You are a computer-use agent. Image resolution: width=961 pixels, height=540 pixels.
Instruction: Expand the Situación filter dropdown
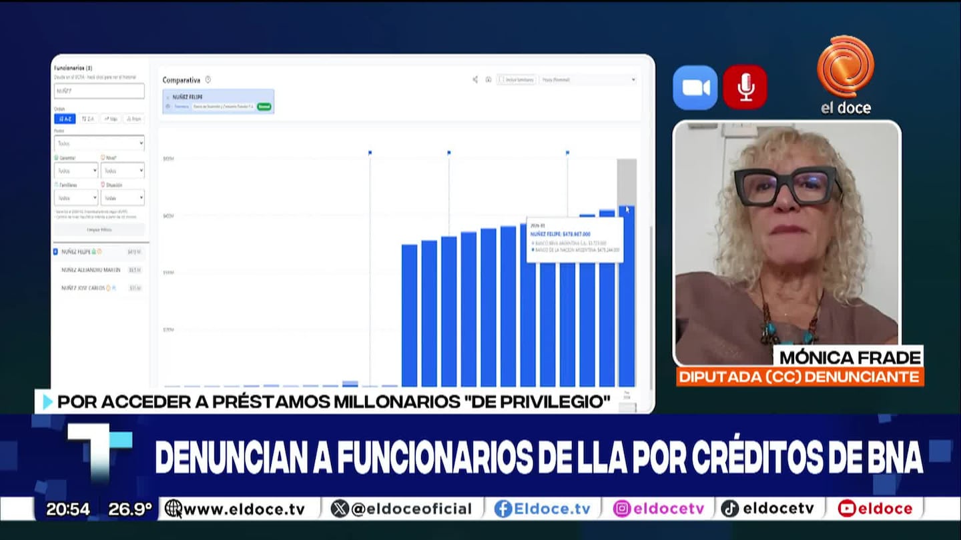point(122,198)
